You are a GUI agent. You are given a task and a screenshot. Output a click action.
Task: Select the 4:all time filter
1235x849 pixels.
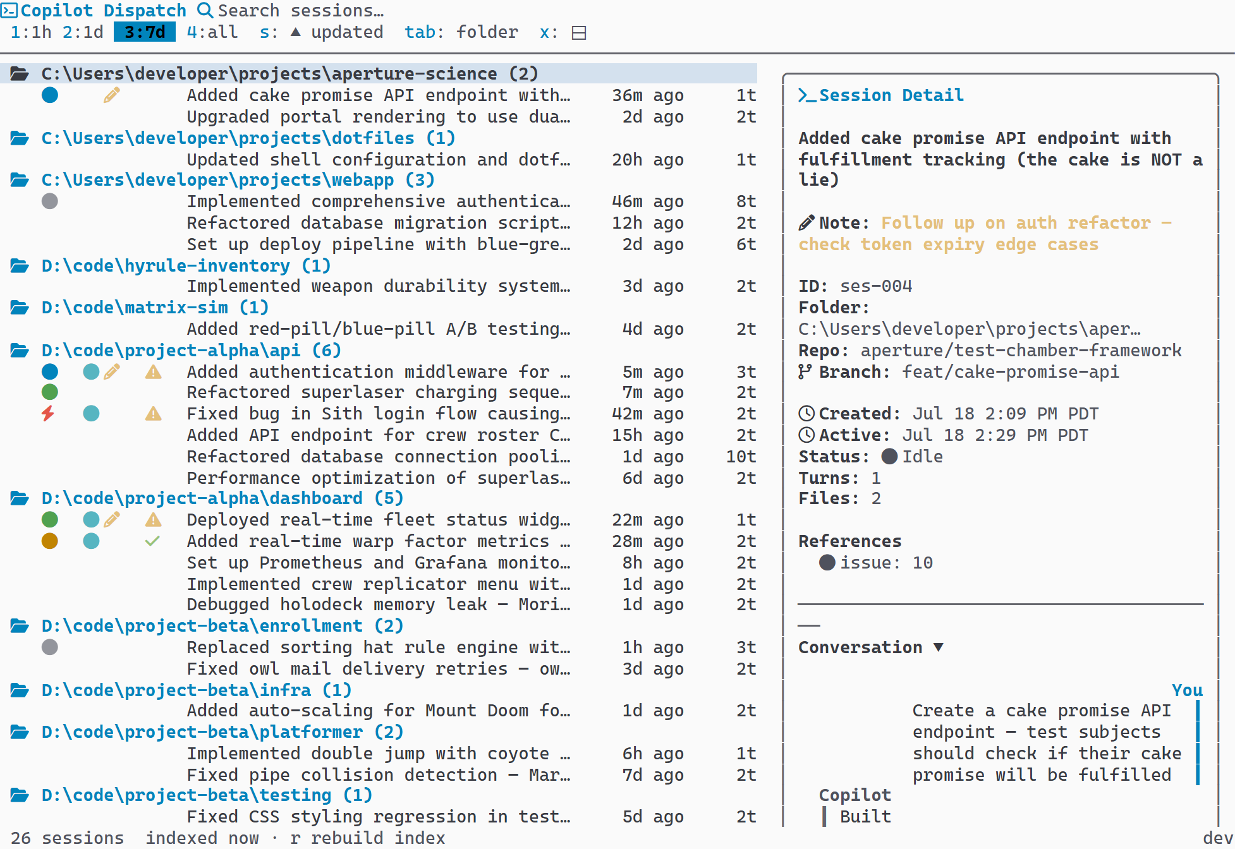coord(212,32)
